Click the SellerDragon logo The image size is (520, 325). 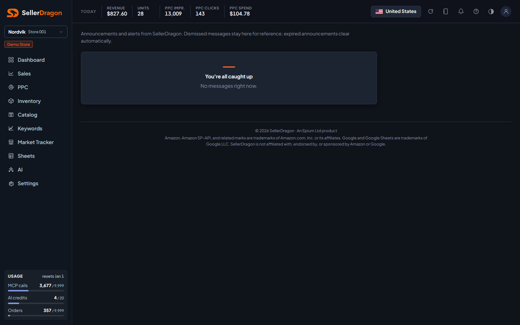[35, 13]
